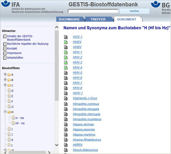
Task: Open the HGV-1 entry link
Action: tap(78, 37)
